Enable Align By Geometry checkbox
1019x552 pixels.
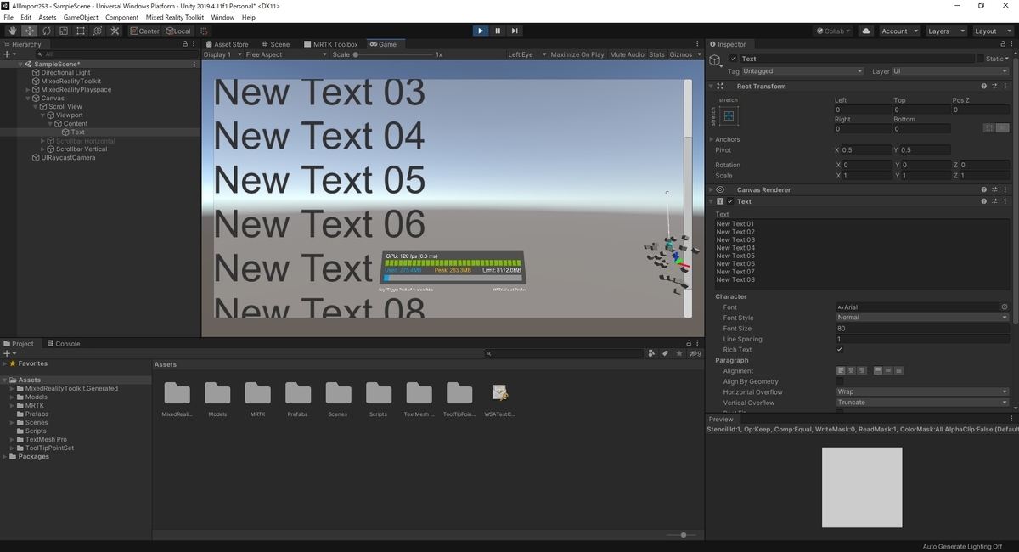[x=840, y=381]
